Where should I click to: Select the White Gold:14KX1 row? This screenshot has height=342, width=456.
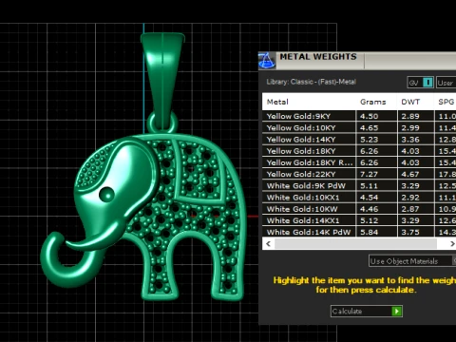pos(359,220)
